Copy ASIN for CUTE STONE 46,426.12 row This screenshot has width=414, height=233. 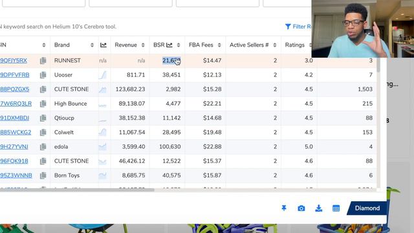point(43,161)
